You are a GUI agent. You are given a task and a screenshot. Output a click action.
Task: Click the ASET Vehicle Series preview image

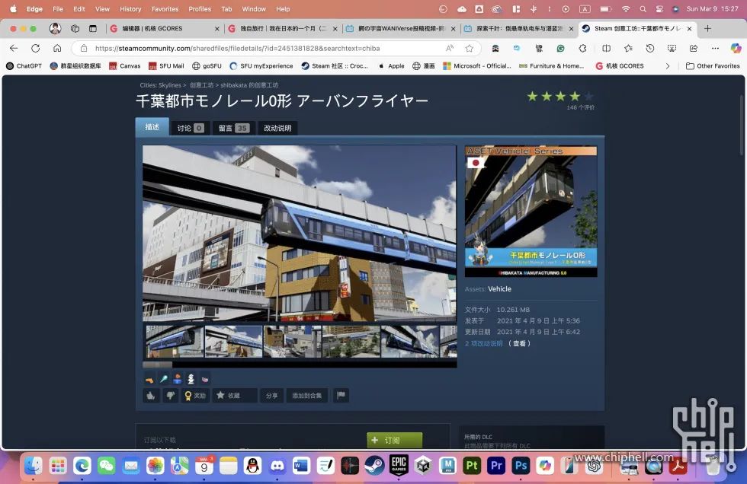(531, 212)
